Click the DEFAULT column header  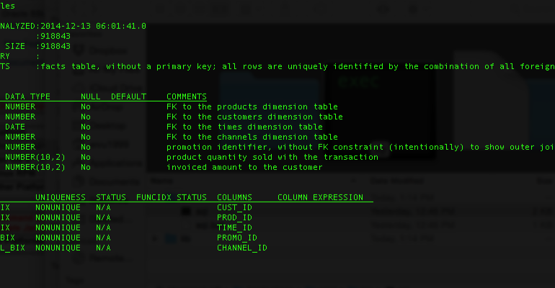(128, 96)
